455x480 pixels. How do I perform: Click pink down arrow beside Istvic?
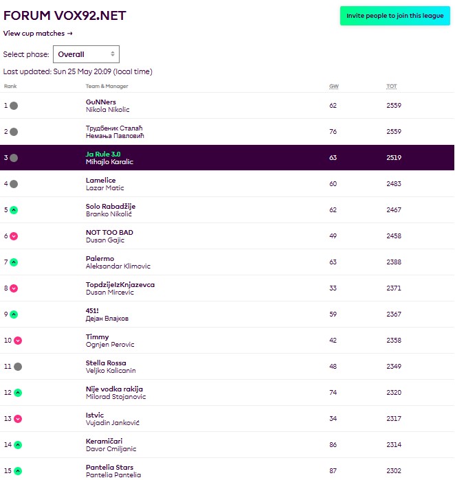pos(18,419)
